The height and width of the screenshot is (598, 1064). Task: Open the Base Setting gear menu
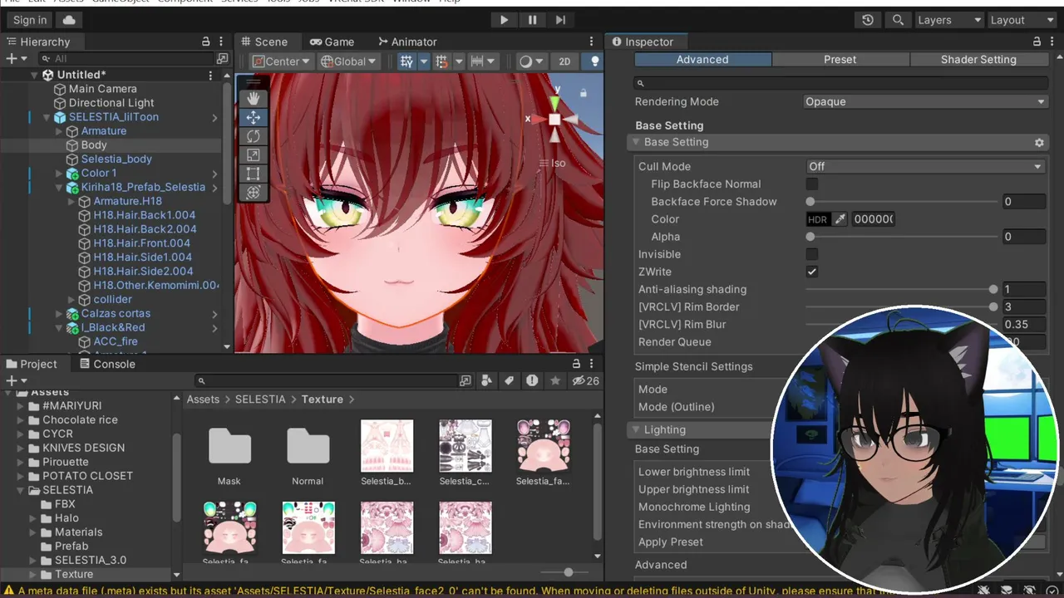click(x=1039, y=143)
